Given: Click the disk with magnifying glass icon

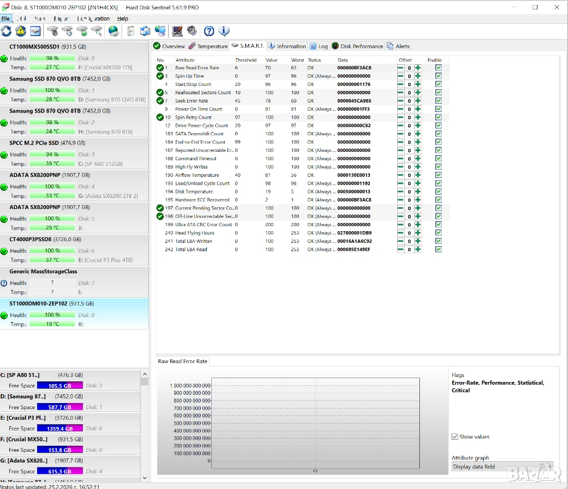Looking at the screenshot, I should (x=97, y=31).
